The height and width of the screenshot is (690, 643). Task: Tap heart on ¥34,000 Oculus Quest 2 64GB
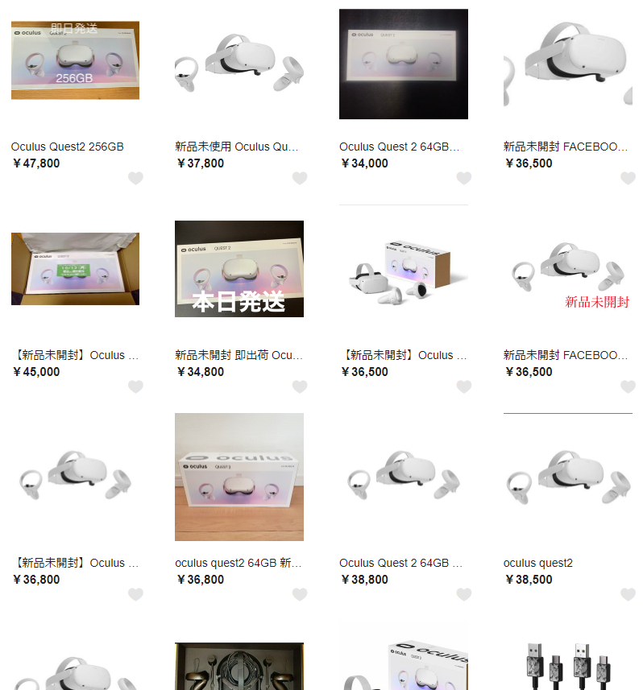pyautogui.click(x=464, y=178)
